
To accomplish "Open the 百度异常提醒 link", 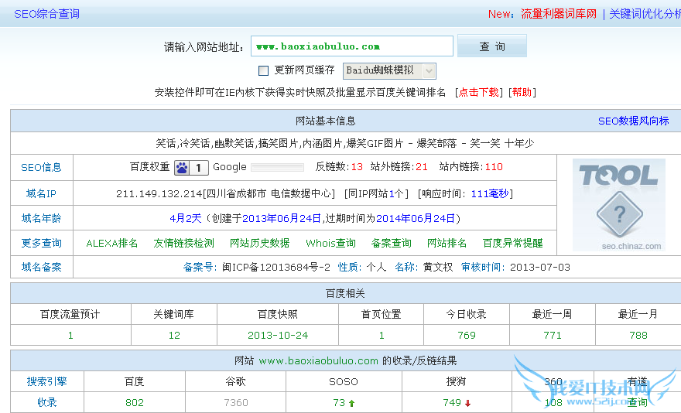I will coord(512,243).
